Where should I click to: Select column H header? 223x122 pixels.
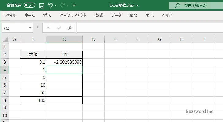point(182,39)
